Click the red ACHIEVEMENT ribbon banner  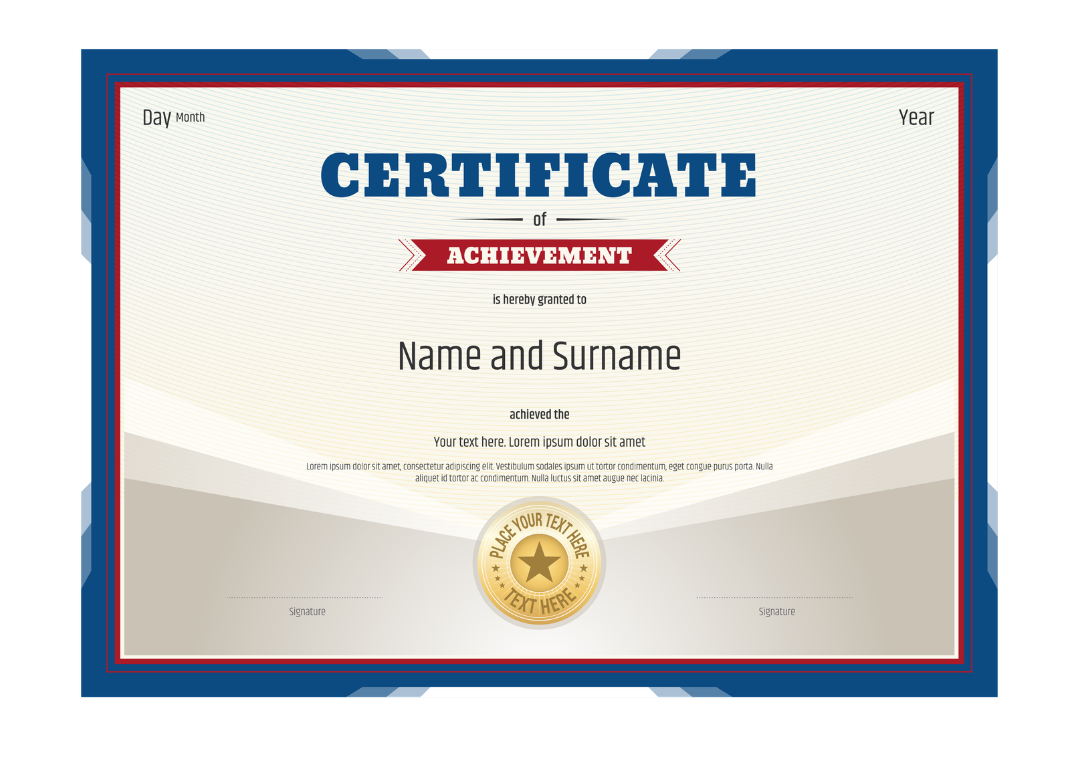click(x=539, y=255)
